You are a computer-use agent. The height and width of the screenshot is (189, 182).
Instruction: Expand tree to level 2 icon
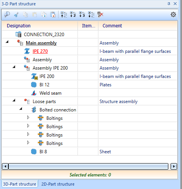point(73,14)
